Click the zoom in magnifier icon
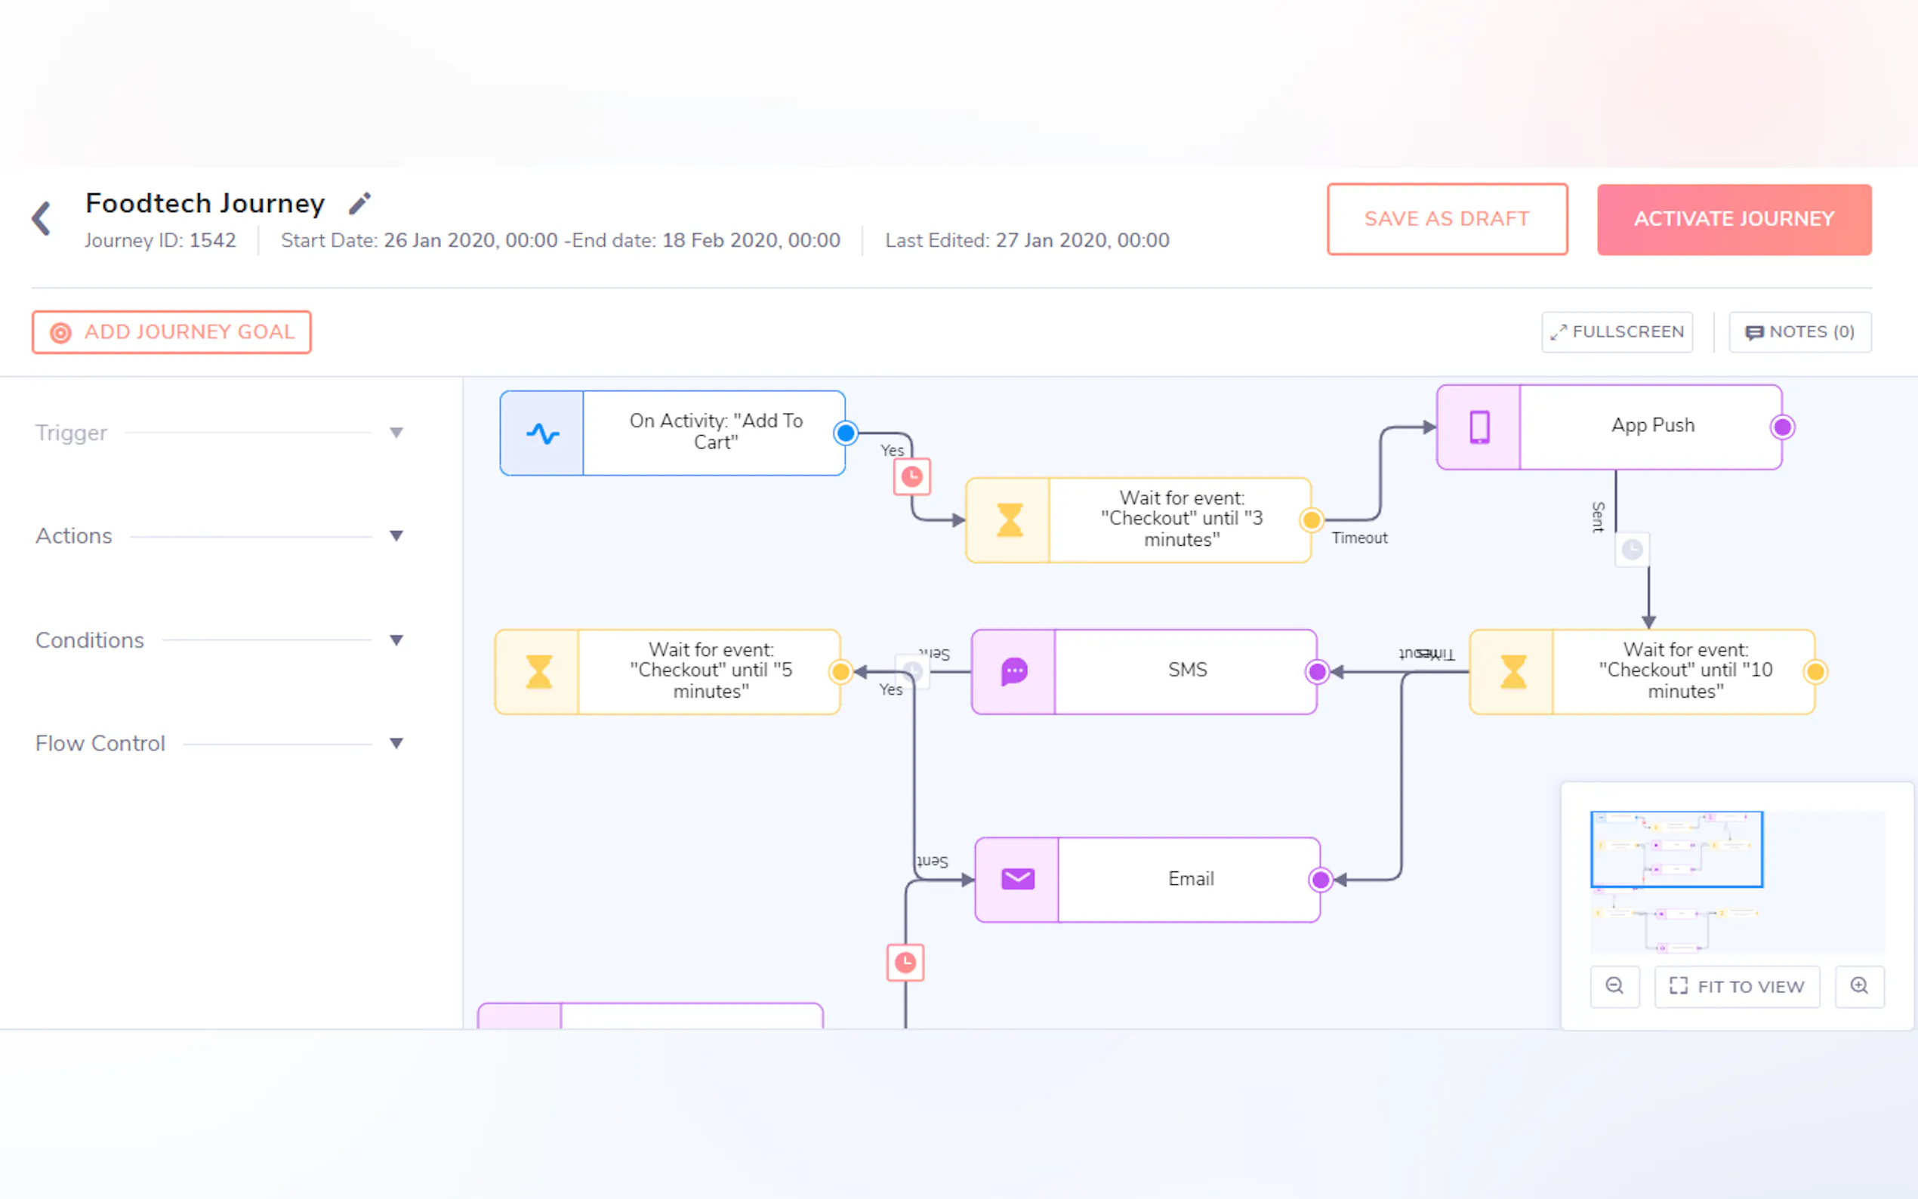The image size is (1918, 1199). pos(1858,985)
